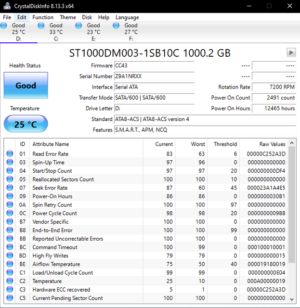Click the Firmware field CC43
Image resolution: width=300 pixels, height=308 pixels.
tap(154, 65)
